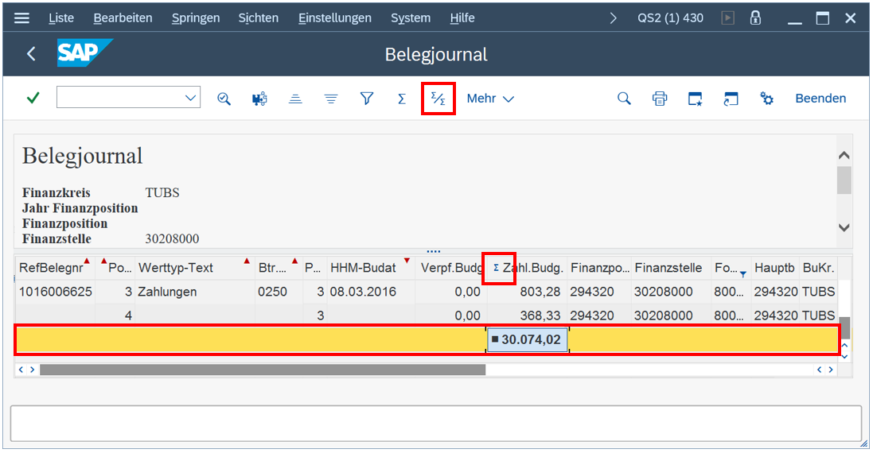Click the Sort ascending icon
This screenshot has height=453, width=873.
(x=295, y=99)
